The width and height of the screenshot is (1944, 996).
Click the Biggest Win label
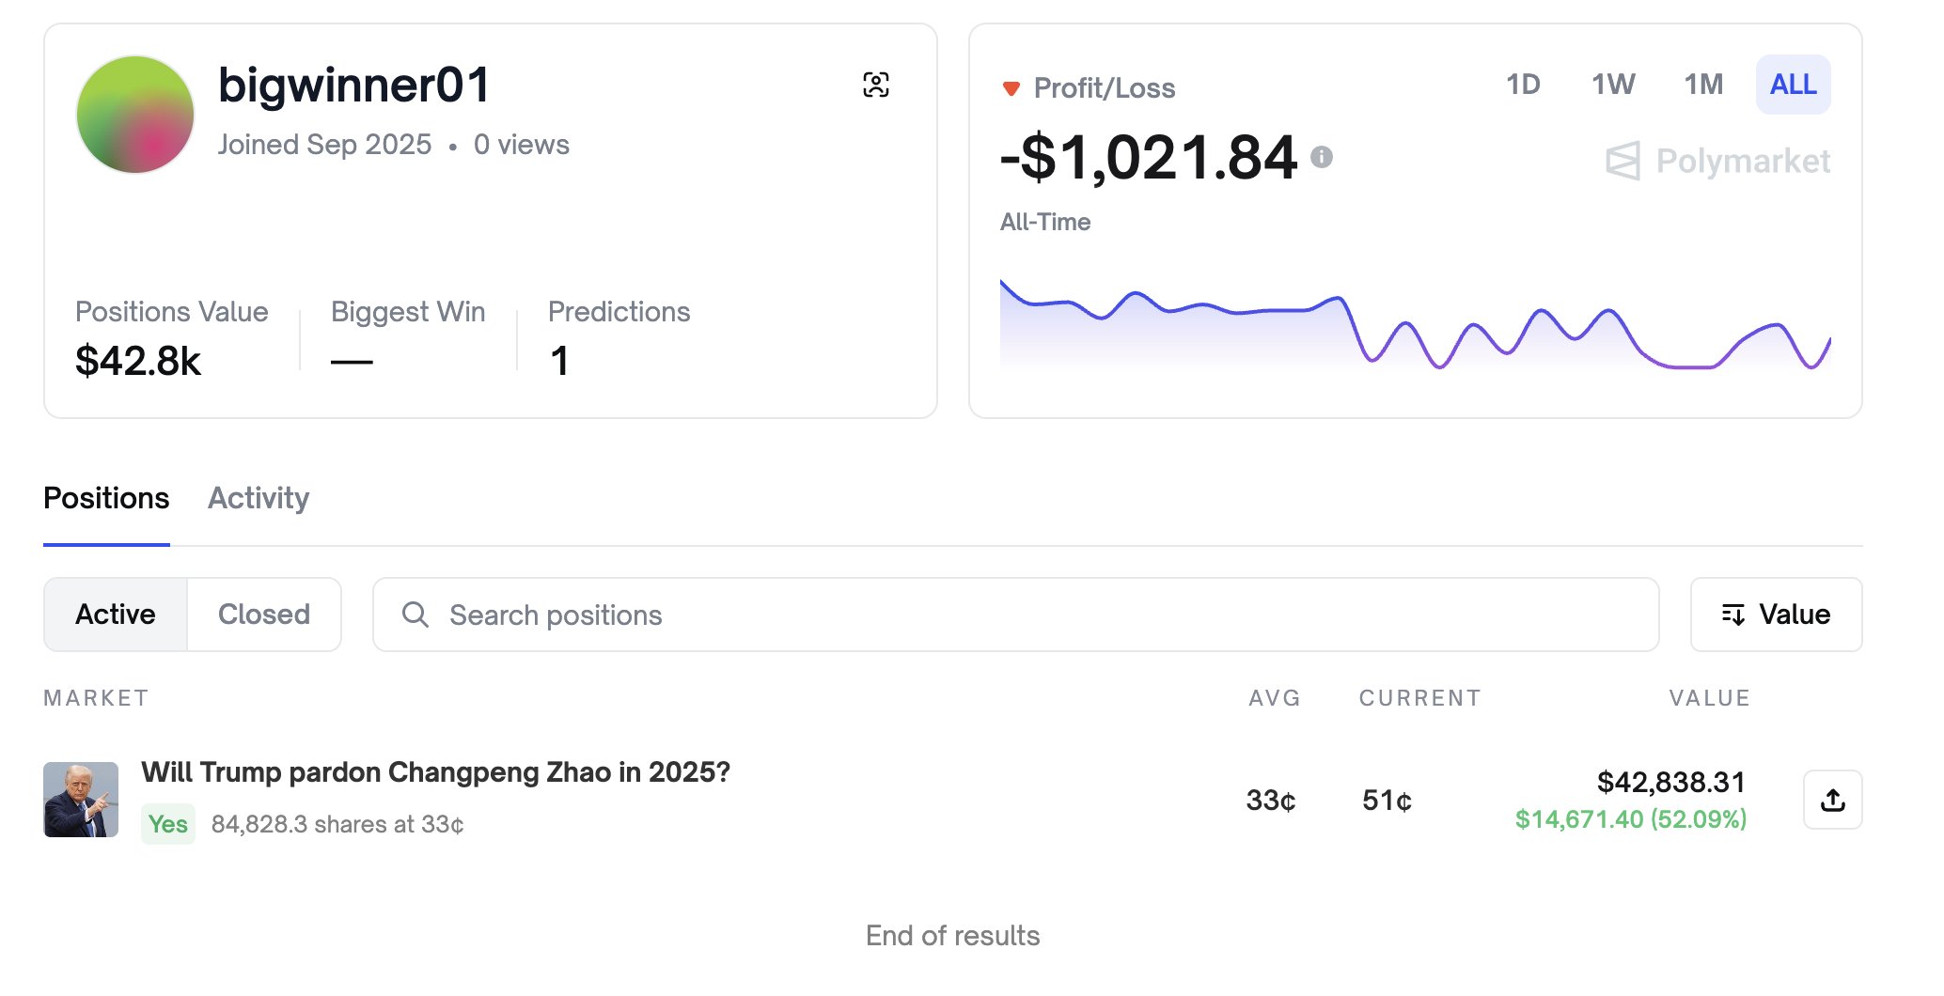[408, 312]
